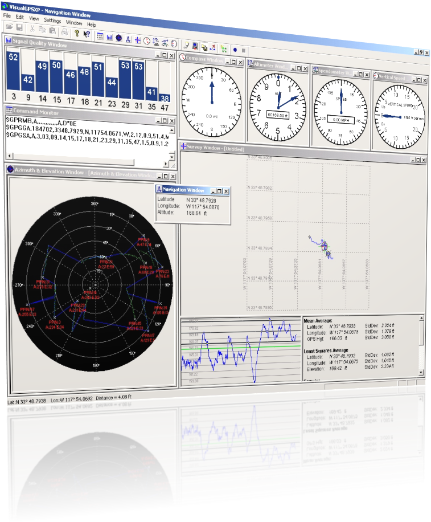The width and height of the screenshot is (431, 522).
Task: Click the Copy toolbar icon
Action: (x=42, y=29)
